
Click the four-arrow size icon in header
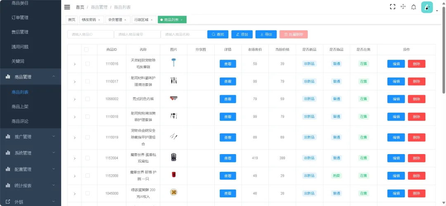403,7
